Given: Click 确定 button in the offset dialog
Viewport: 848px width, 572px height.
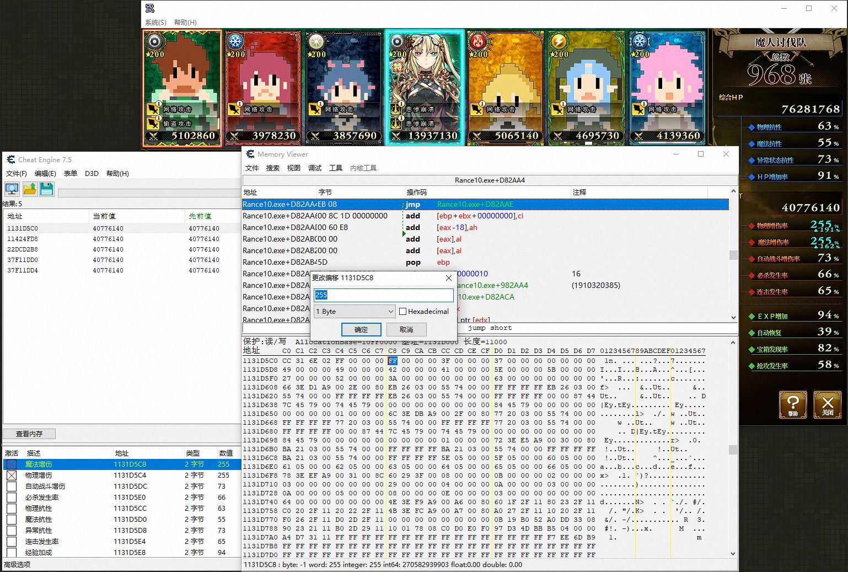Looking at the screenshot, I should click(361, 329).
